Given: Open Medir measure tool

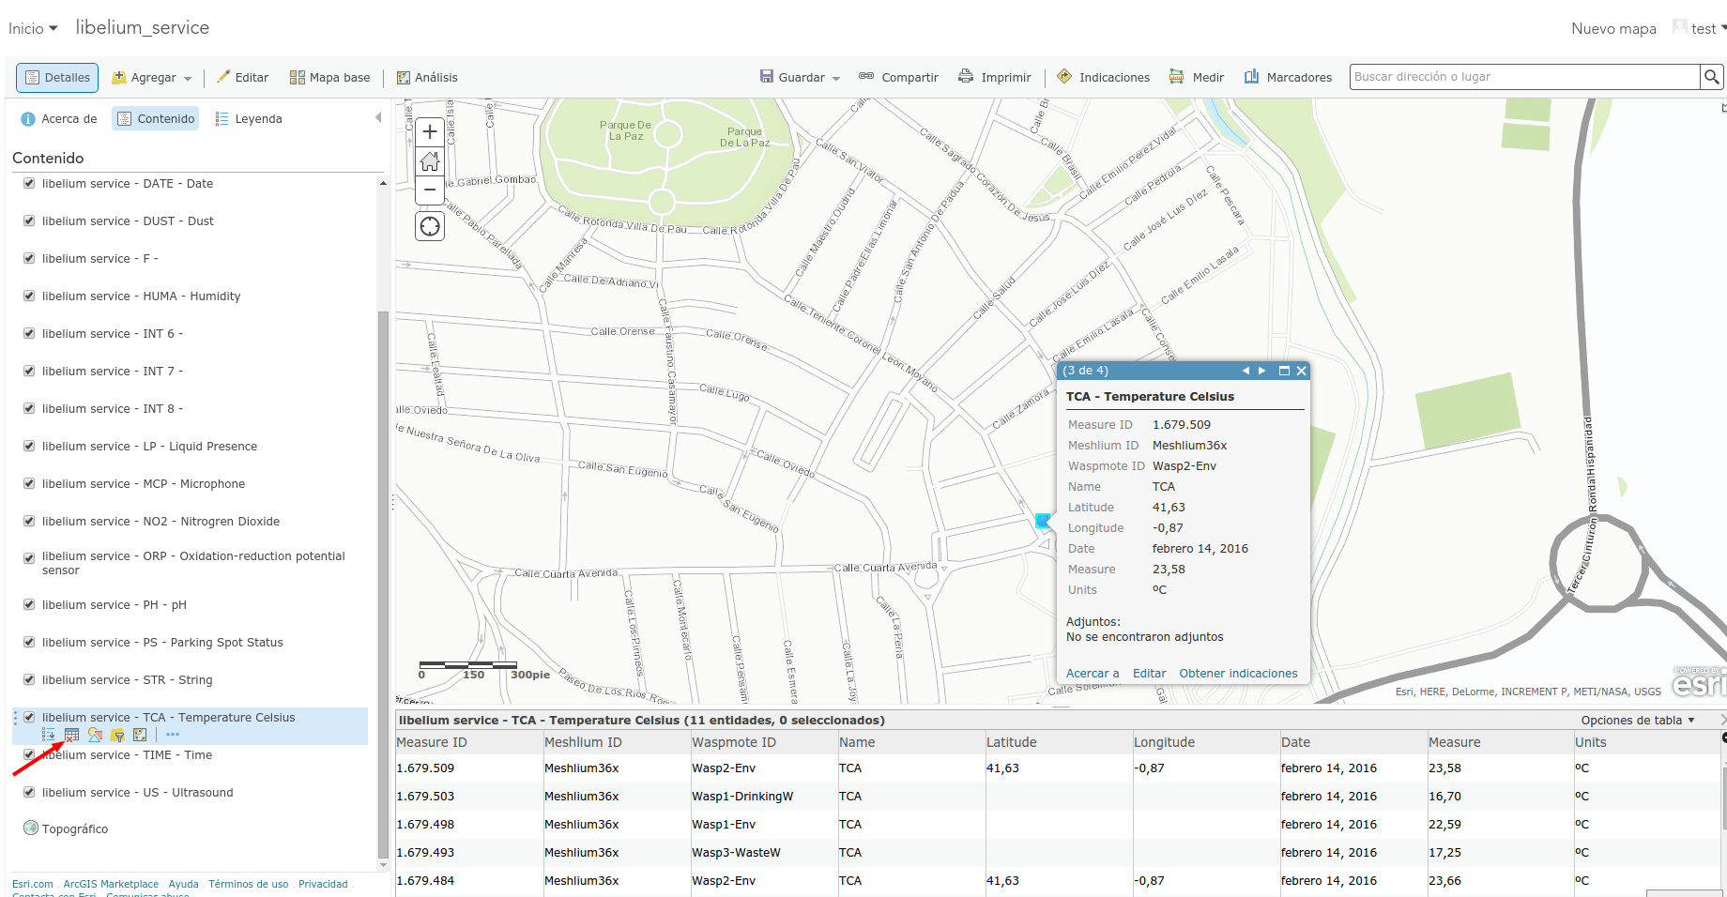Looking at the screenshot, I should pyautogui.click(x=1197, y=77).
